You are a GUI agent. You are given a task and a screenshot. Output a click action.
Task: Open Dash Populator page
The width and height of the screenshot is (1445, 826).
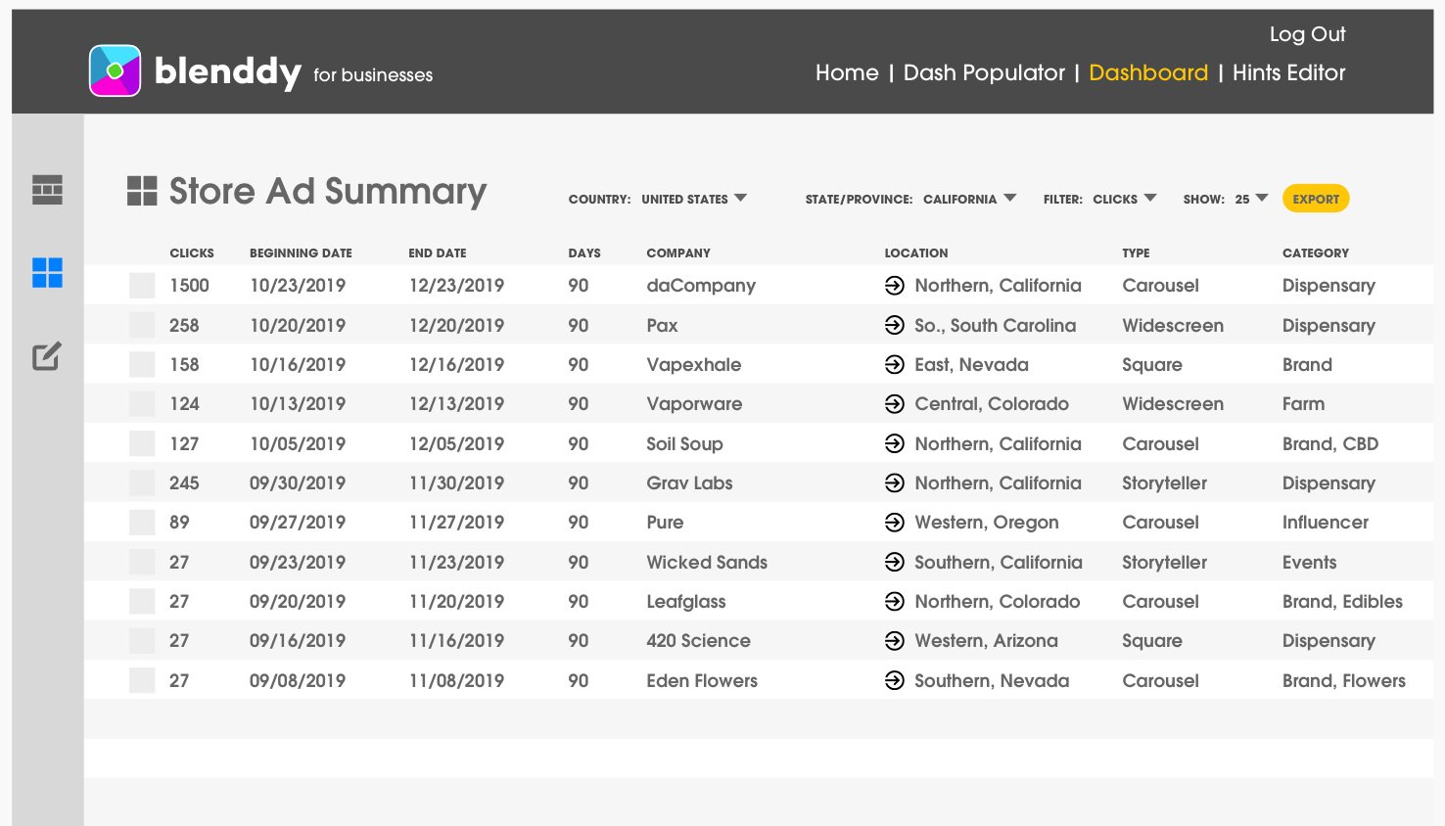point(984,72)
